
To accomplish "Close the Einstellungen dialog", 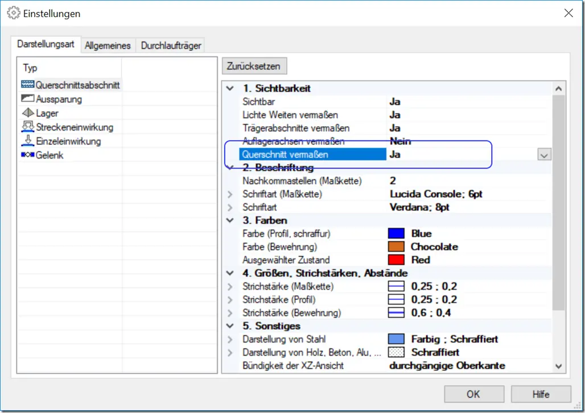I will (568, 13).
